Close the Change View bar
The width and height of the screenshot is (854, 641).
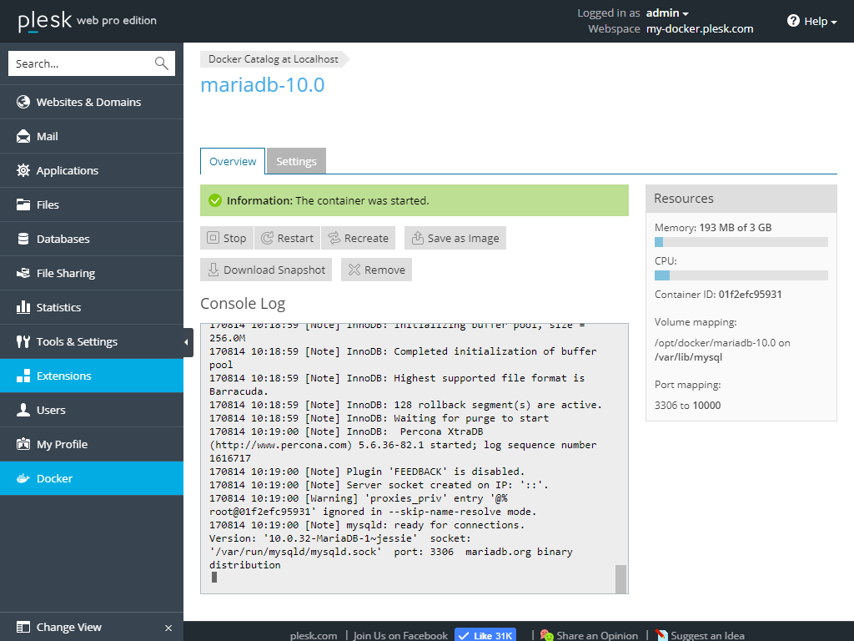(x=168, y=628)
